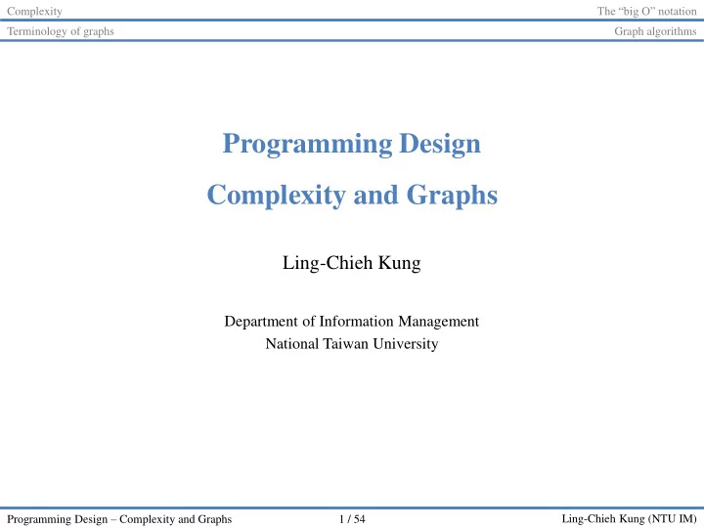Click footer 'Ling-Chieh Kung (NTU IM)'

pos(629,519)
